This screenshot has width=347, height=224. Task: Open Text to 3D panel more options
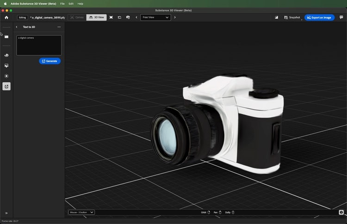pyautogui.click(x=59, y=27)
